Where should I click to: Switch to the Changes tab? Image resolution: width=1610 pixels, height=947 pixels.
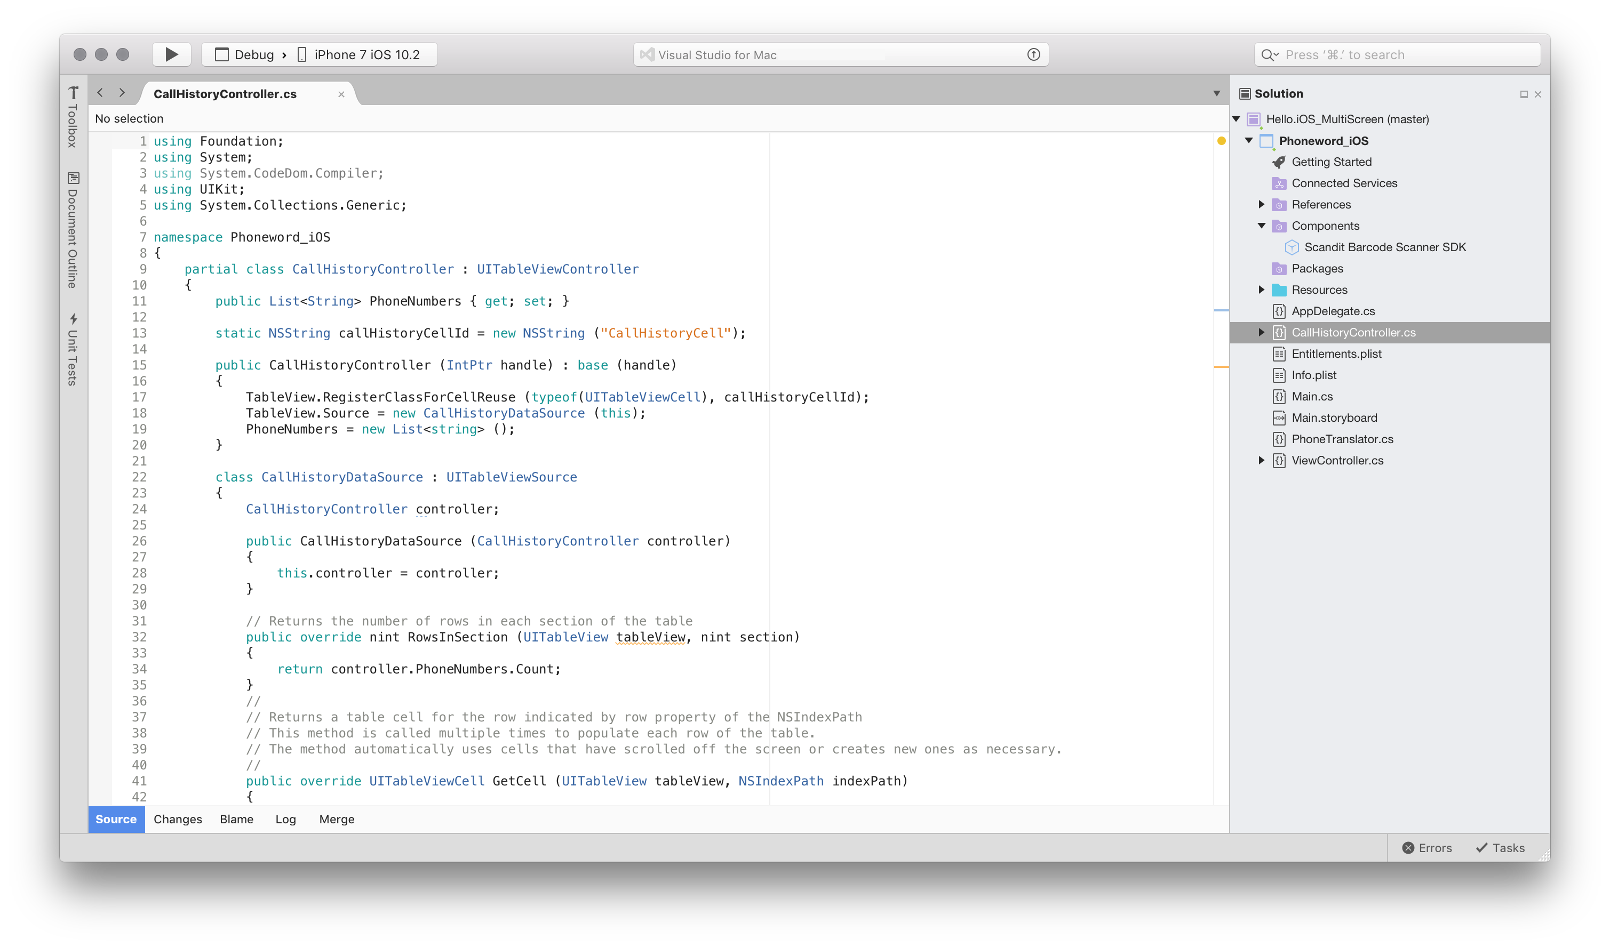[177, 820]
